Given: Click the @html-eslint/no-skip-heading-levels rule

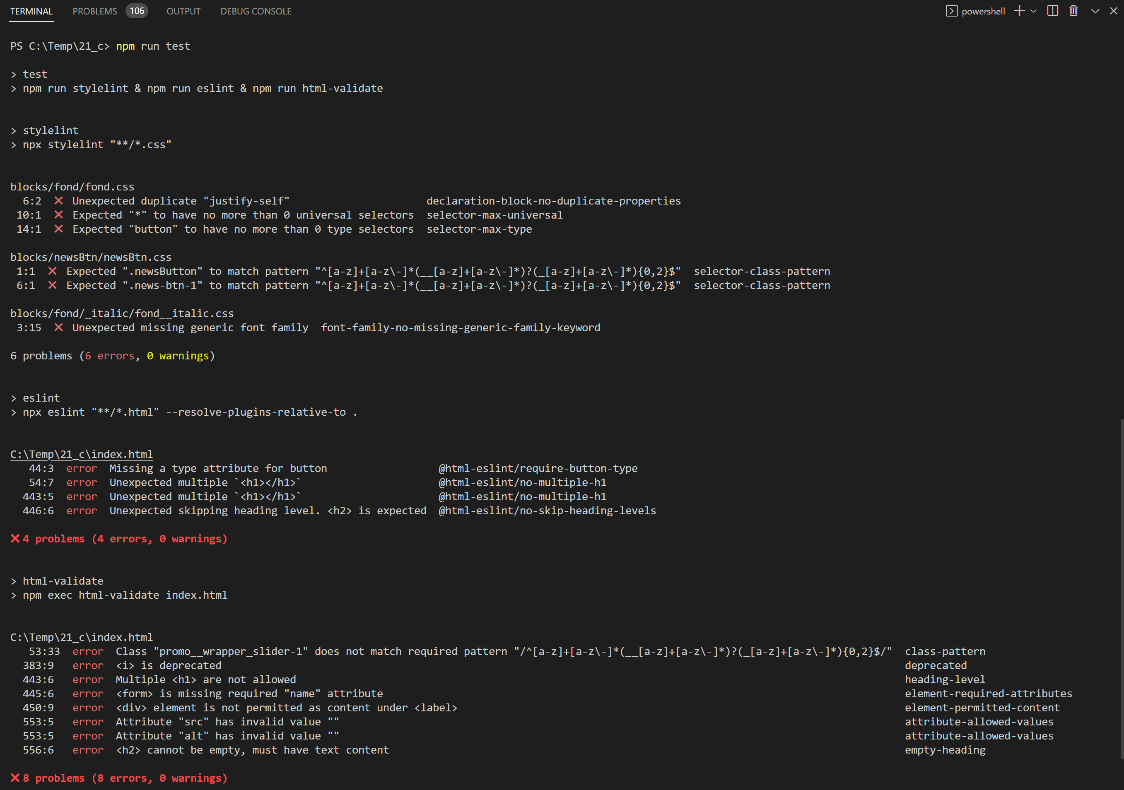Looking at the screenshot, I should (x=548, y=511).
